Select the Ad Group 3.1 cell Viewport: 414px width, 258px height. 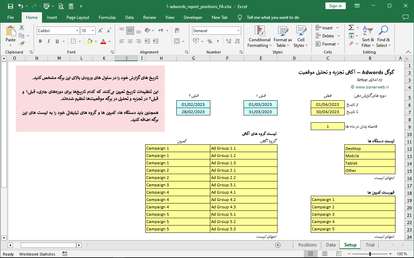click(x=244, y=185)
